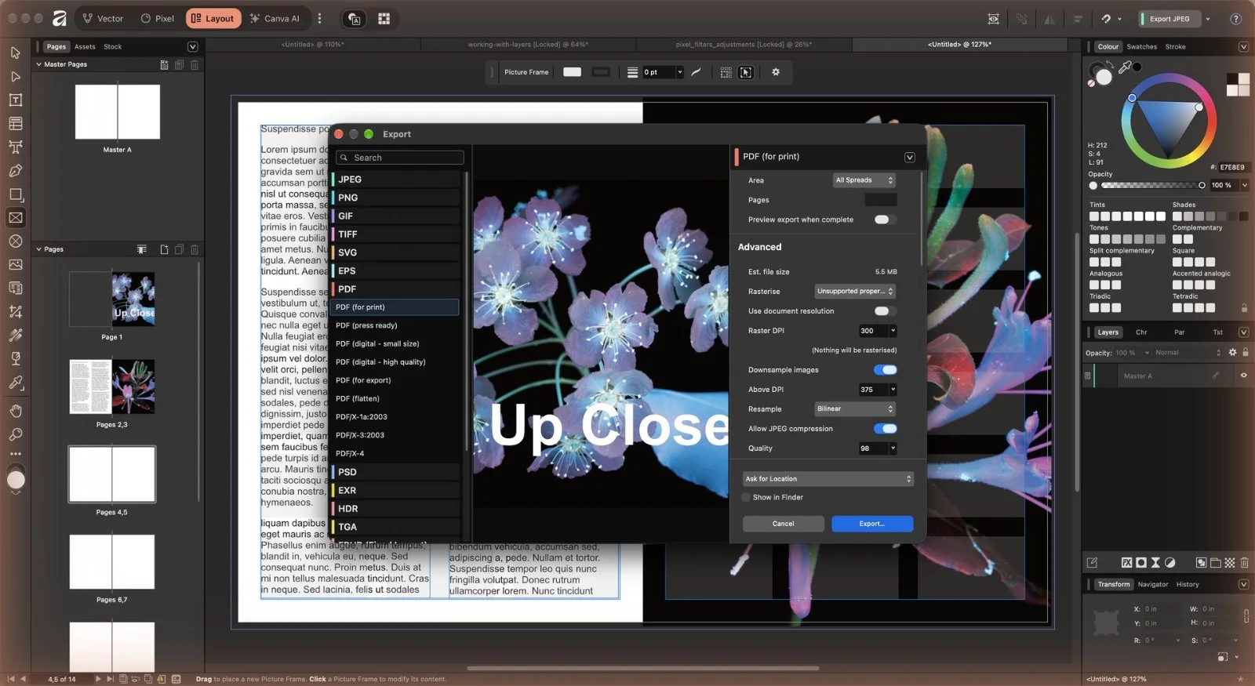Open the Area All Spreads dropdown

864,180
